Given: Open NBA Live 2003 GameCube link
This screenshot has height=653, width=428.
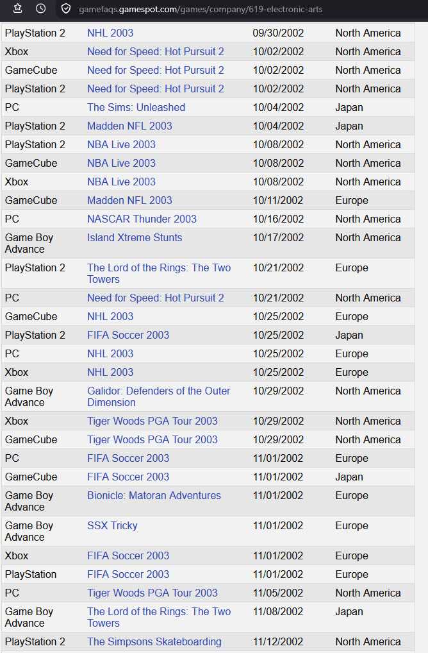Looking at the screenshot, I should pyautogui.click(x=122, y=163).
